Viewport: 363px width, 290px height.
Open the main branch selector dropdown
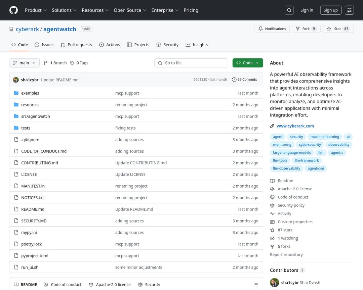(24, 63)
